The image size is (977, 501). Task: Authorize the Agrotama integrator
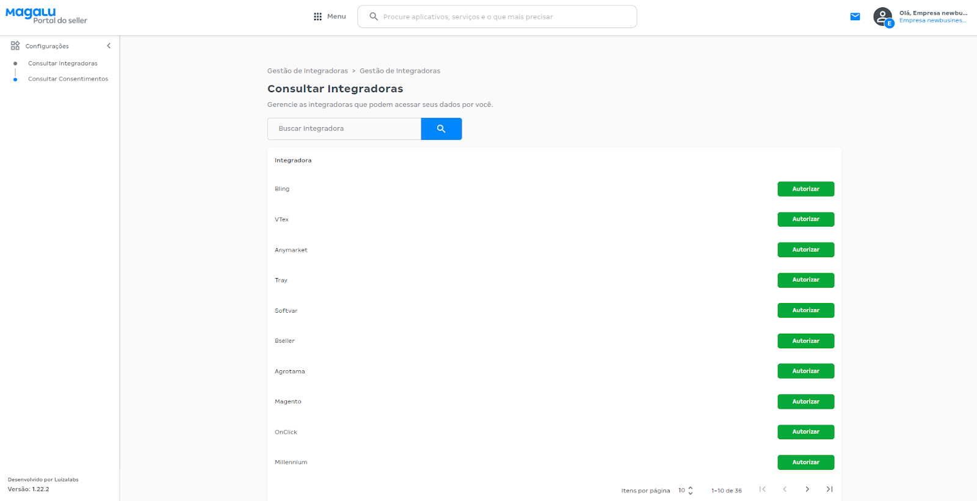(x=806, y=371)
